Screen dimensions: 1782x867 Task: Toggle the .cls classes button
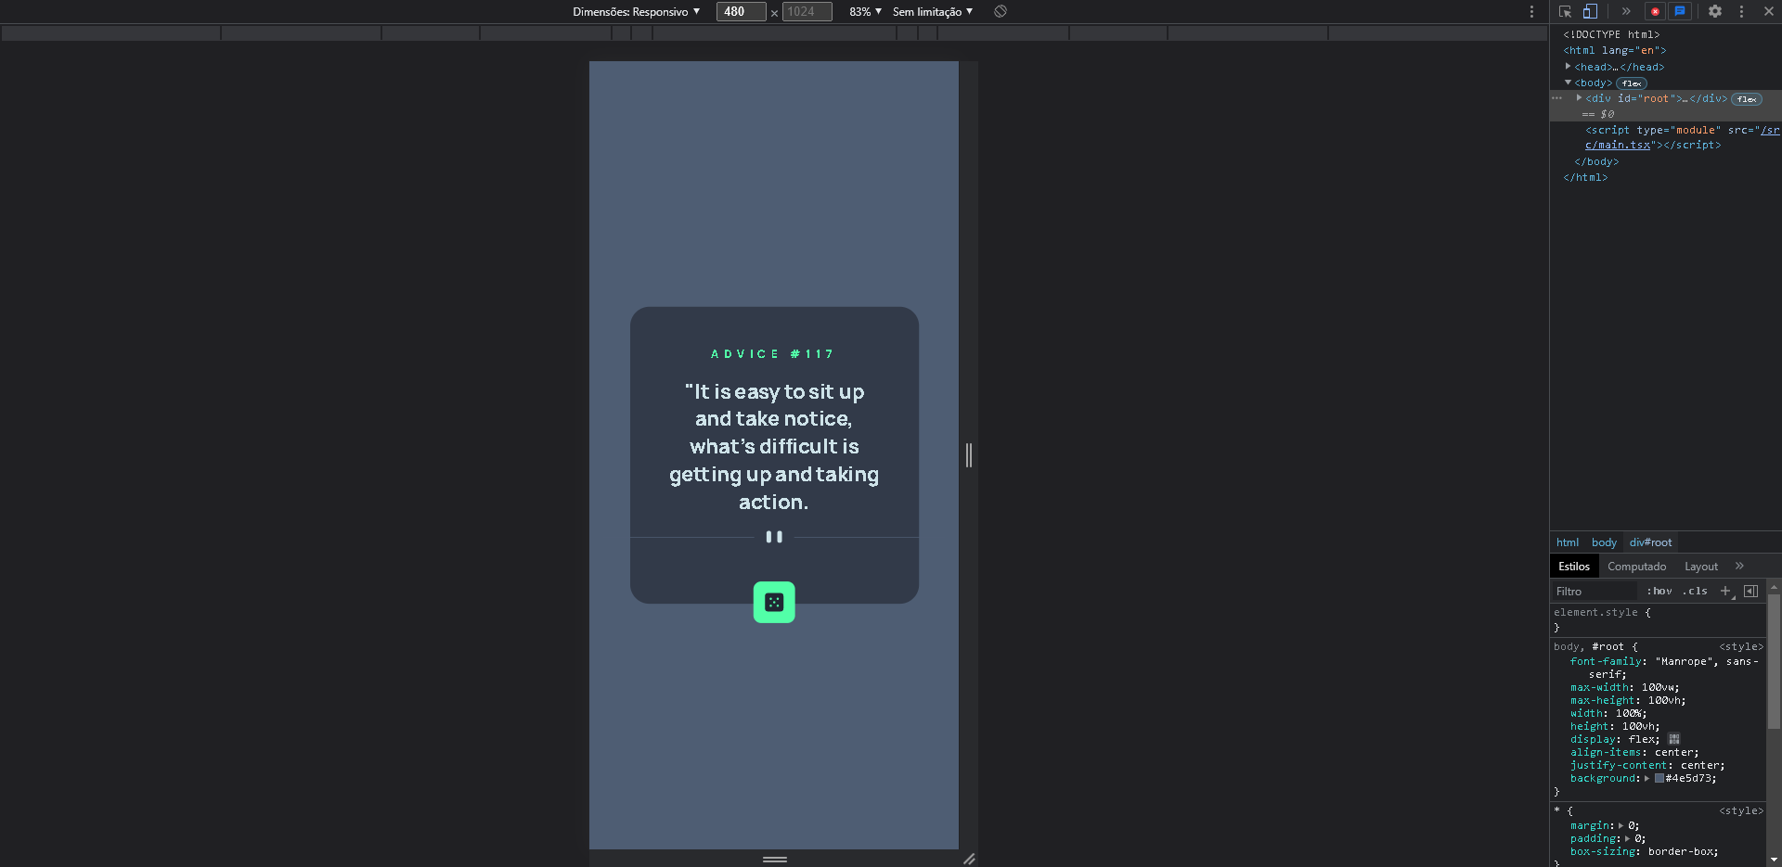(1695, 592)
